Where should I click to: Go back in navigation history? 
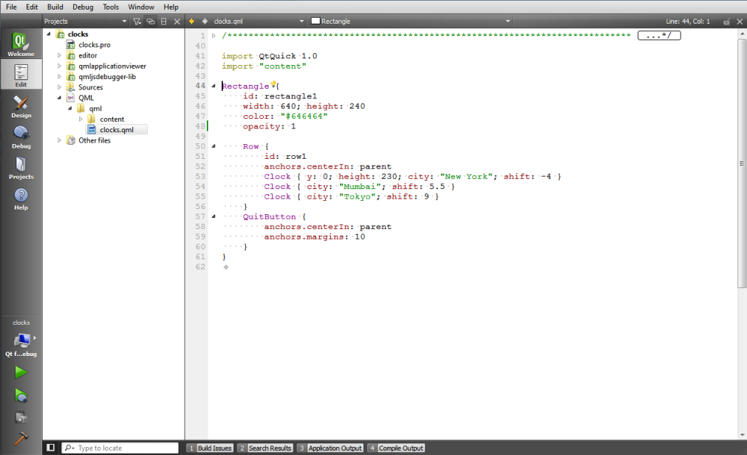tap(191, 21)
